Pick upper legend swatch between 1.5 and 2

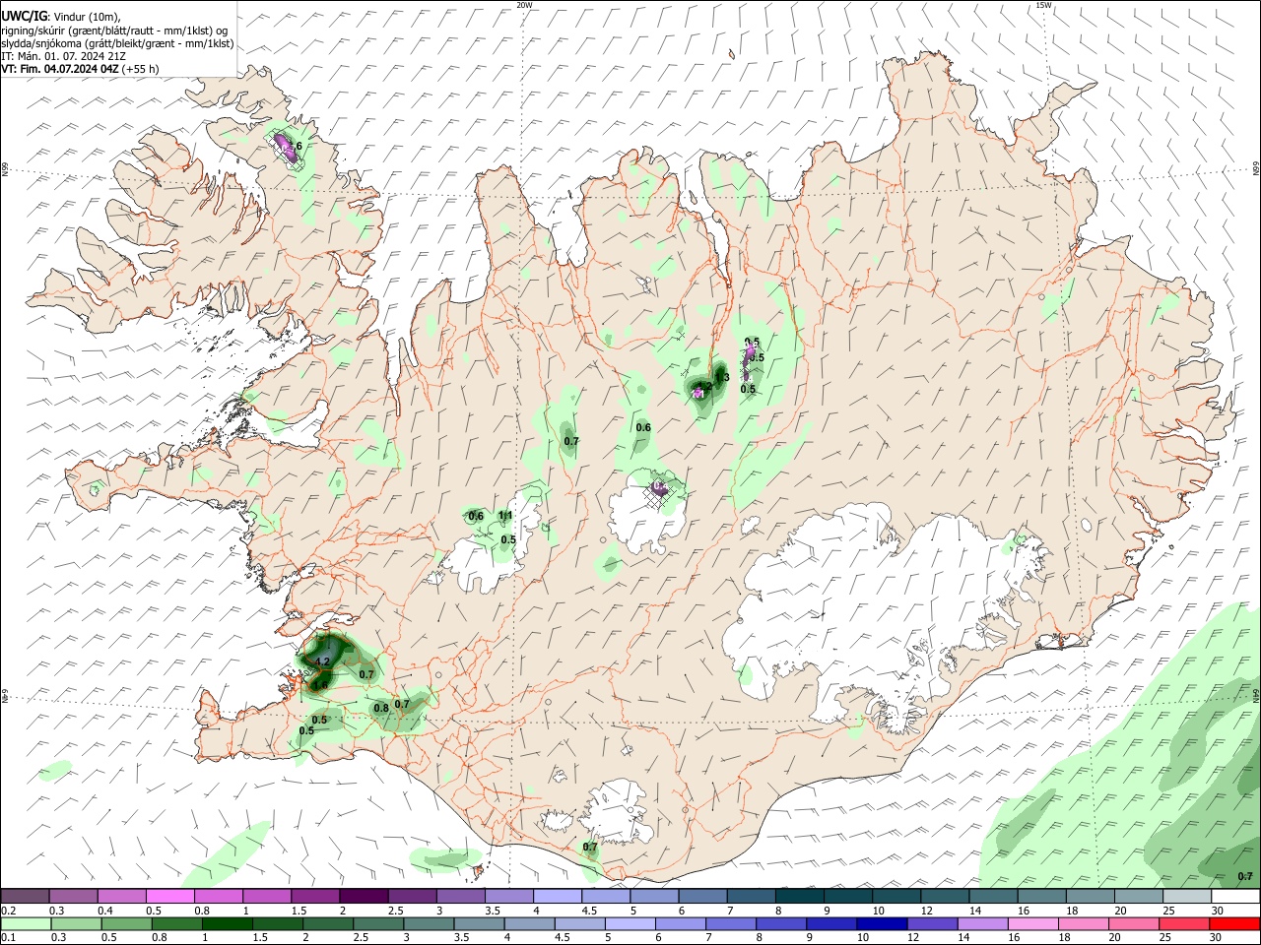(315, 896)
